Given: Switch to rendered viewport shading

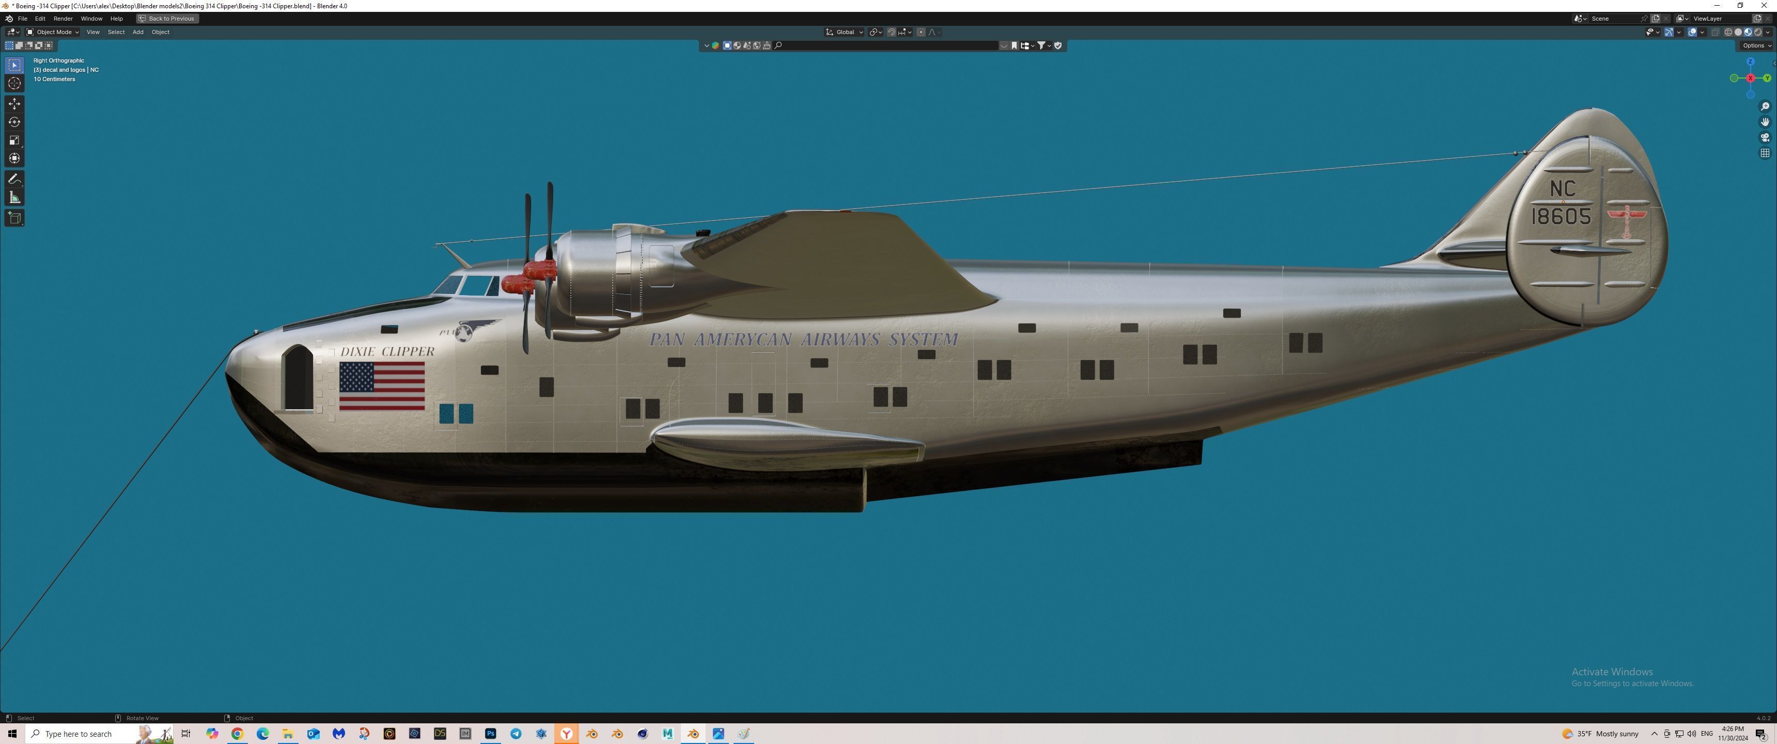Looking at the screenshot, I should (1758, 33).
